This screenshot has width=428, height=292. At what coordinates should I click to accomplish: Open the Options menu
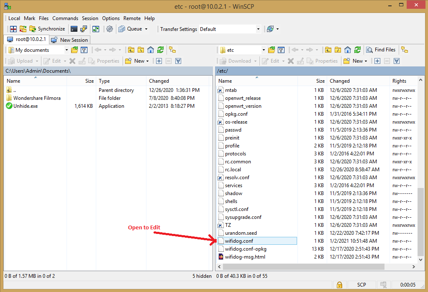click(x=110, y=18)
